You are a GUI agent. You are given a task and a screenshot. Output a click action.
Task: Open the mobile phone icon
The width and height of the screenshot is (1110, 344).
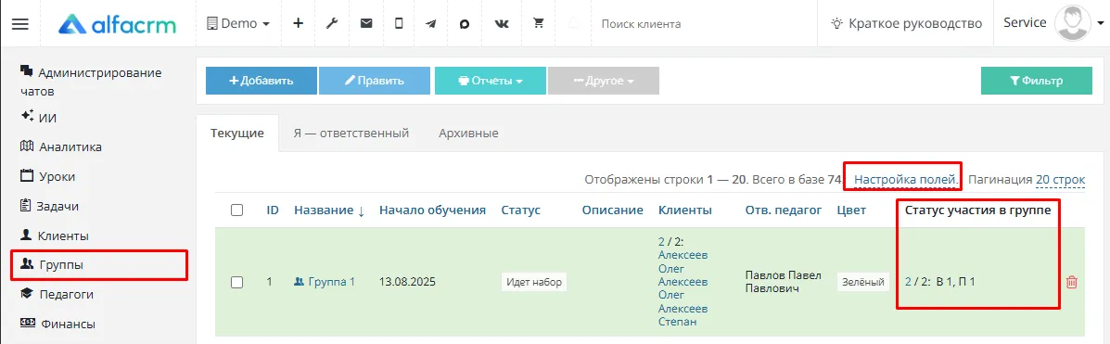click(x=400, y=23)
